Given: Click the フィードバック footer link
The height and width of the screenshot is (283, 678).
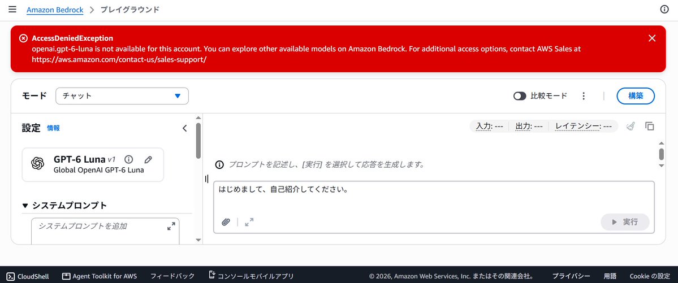Looking at the screenshot, I should click(172, 276).
